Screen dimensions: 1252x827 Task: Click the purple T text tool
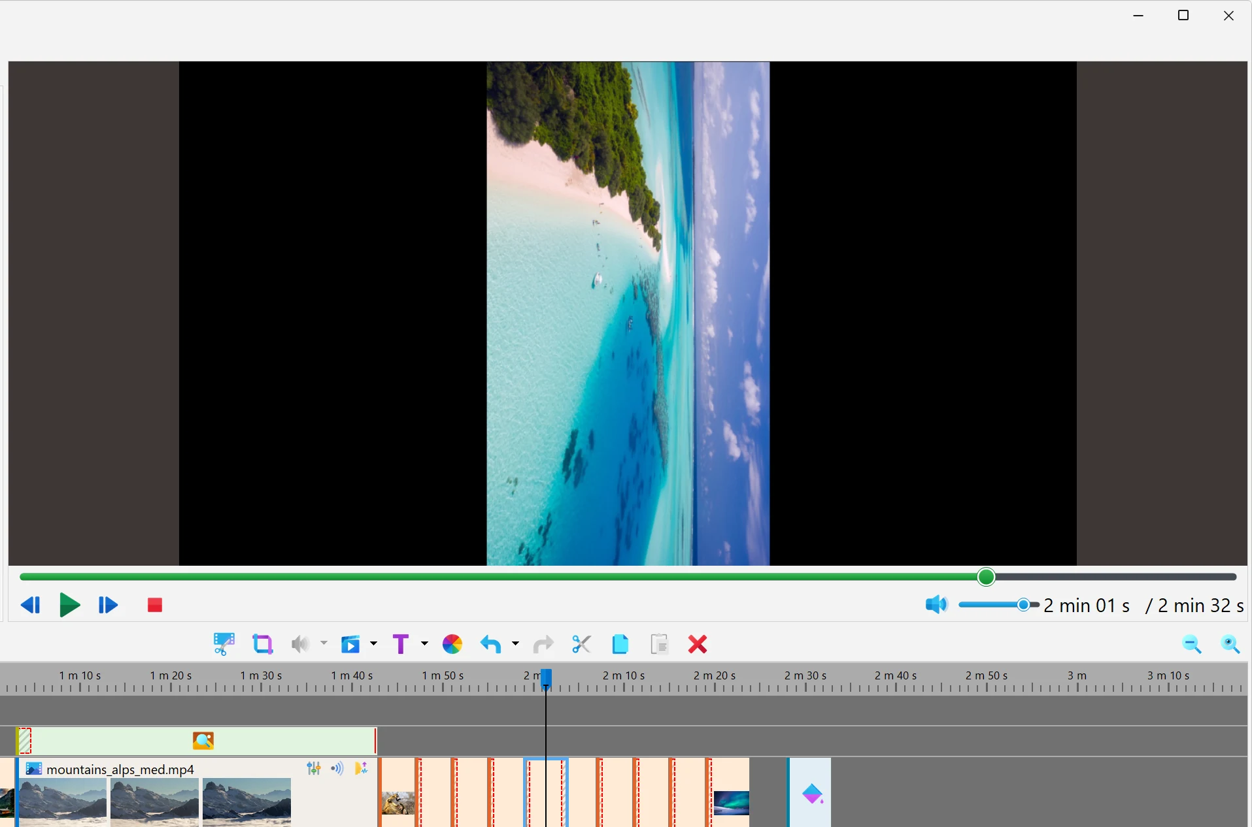click(401, 644)
